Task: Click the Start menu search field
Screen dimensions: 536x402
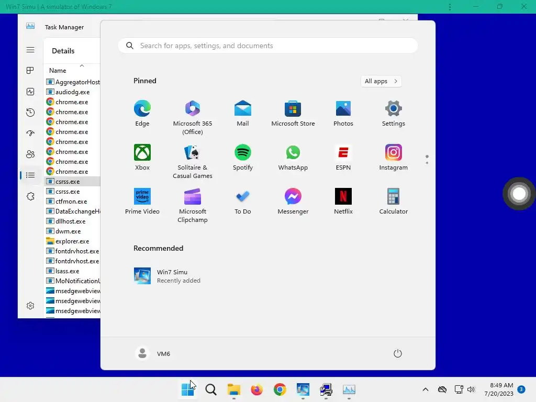Action: 267,46
